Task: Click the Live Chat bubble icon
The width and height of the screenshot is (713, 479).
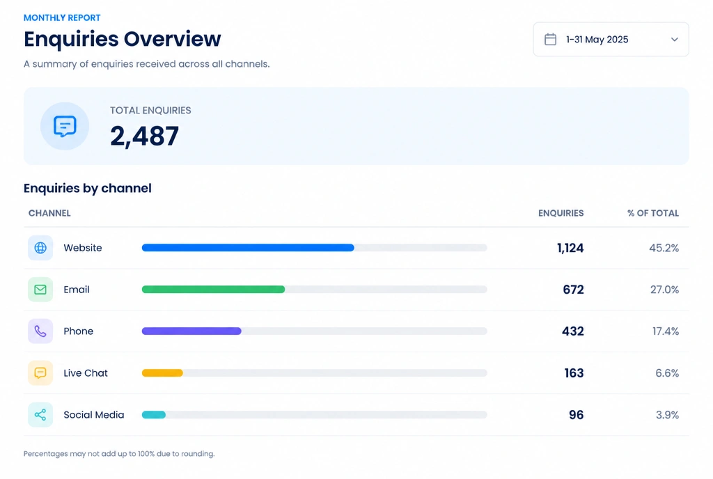Action: coord(40,373)
